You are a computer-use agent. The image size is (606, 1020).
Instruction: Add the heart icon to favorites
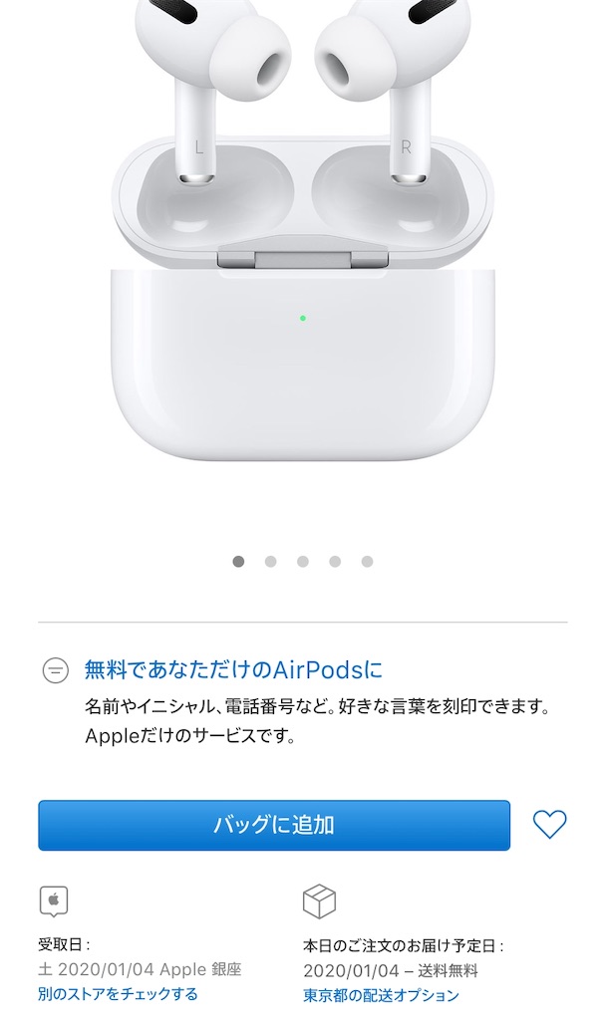(x=549, y=824)
